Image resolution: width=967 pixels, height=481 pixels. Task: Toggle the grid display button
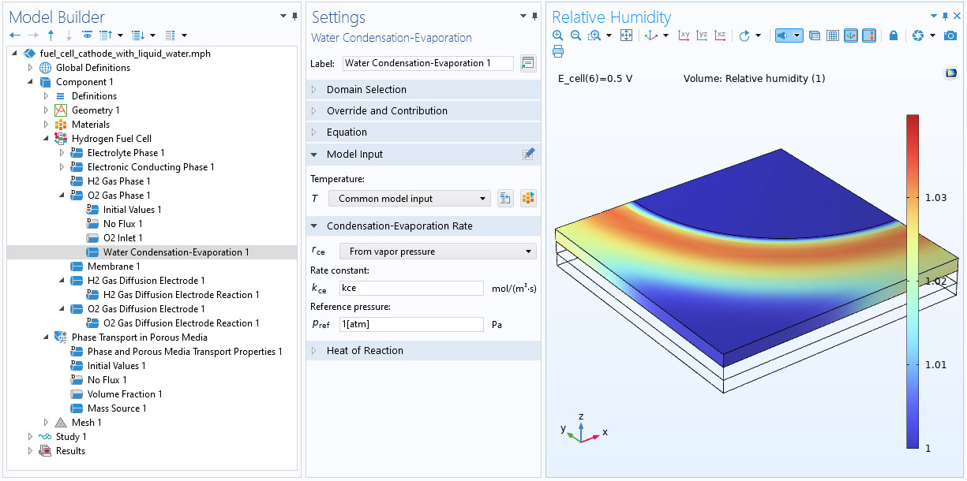click(x=832, y=35)
